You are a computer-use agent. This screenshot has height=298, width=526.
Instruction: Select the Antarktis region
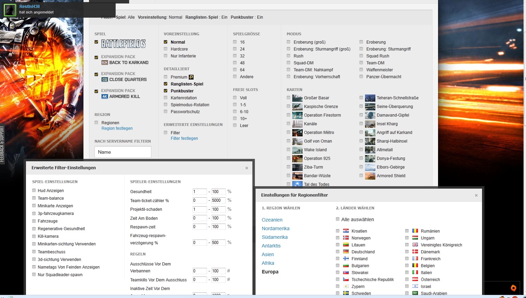[x=271, y=246]
